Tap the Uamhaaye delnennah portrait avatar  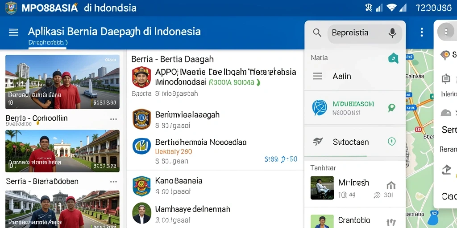pos(141,213)
